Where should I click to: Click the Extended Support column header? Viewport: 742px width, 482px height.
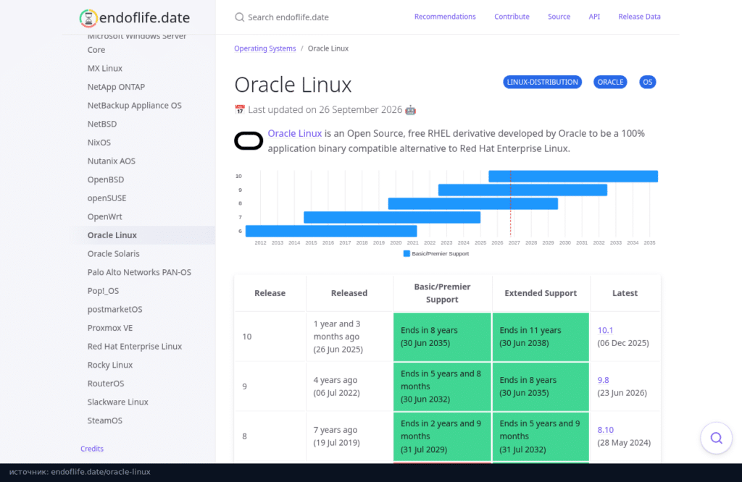point(541,293)
